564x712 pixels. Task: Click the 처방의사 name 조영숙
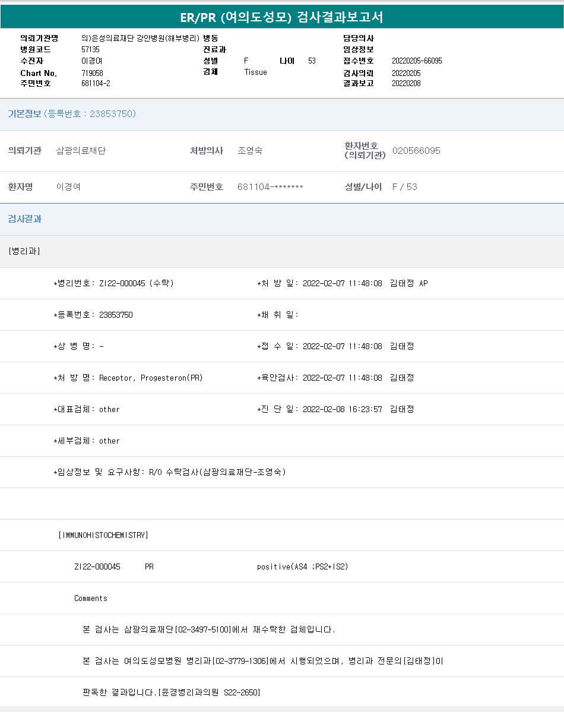click(x=250, y=151)
